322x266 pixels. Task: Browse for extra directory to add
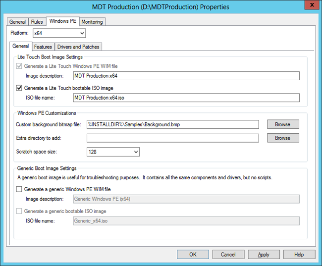[283, 138]
